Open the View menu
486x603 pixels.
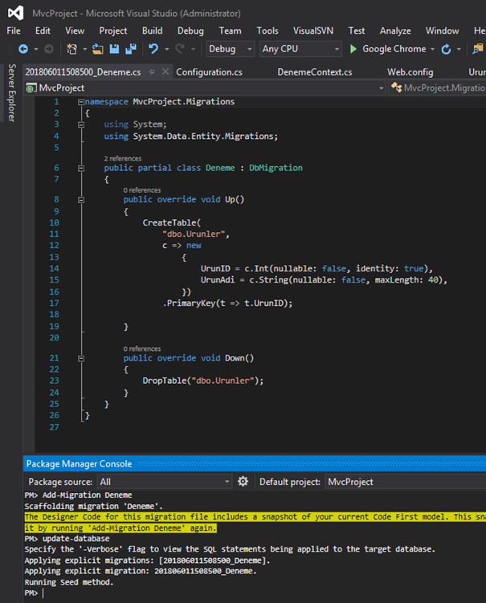(75, 31)
